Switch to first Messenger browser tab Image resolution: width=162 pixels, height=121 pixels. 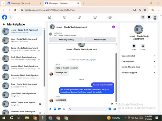tap(24, 3)
